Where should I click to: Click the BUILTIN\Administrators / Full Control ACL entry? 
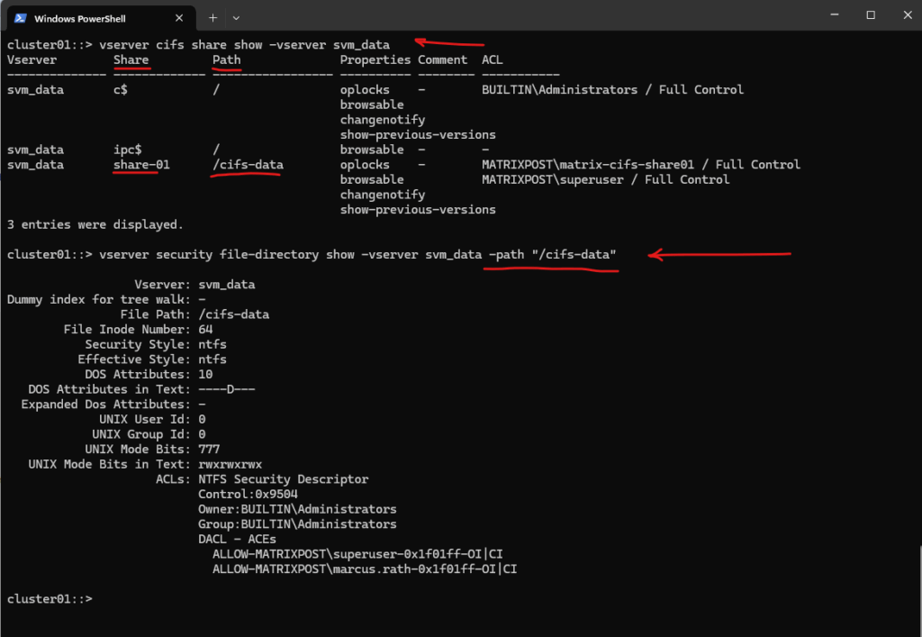(x=612, y=89)
